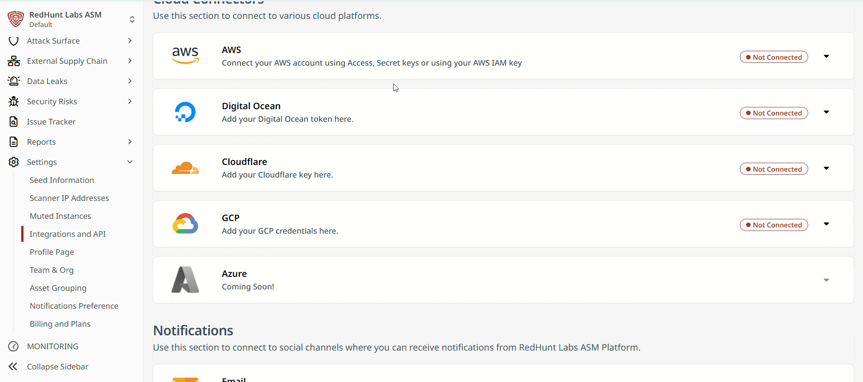
Task: Click the Reports document icon
Action: coord(14,142)
